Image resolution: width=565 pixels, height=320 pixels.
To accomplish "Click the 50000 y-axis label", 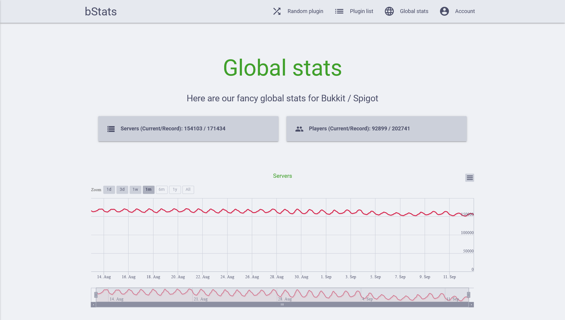I will [x=468, y=251].
